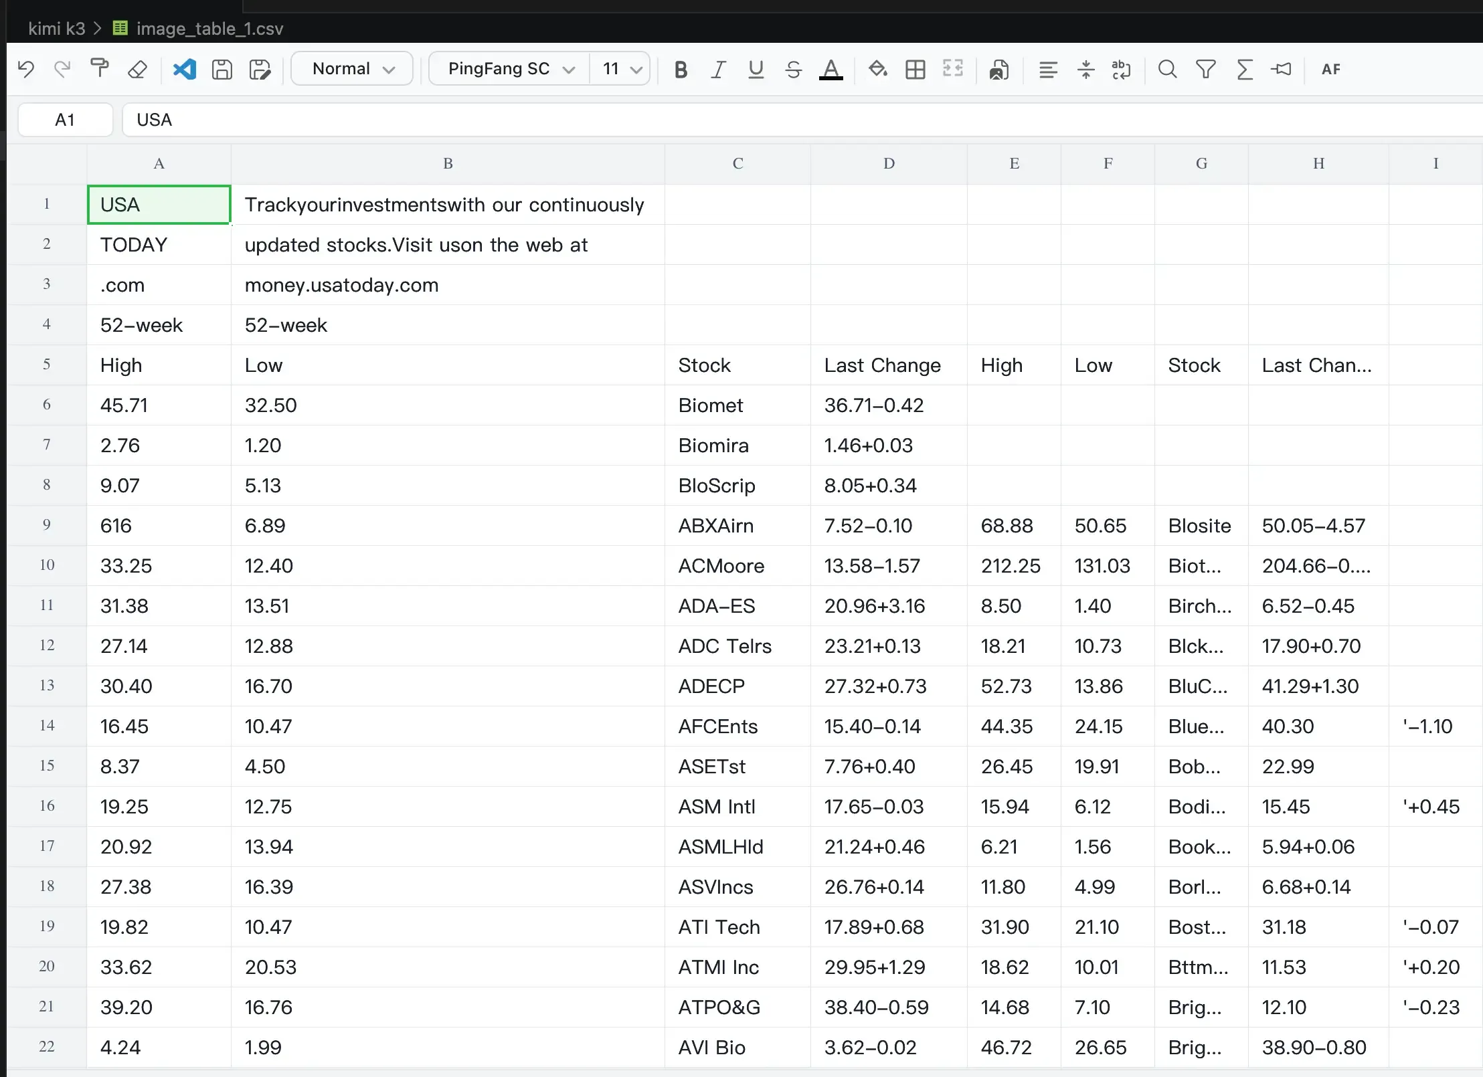This screenshot has height=1077, width=1483.
Task: Select the cell containing TODAY
Action: (x=159, y=244)
